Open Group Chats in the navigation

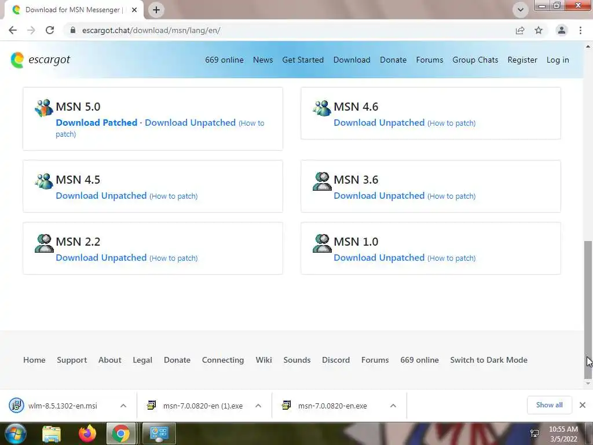coord(475,60)
